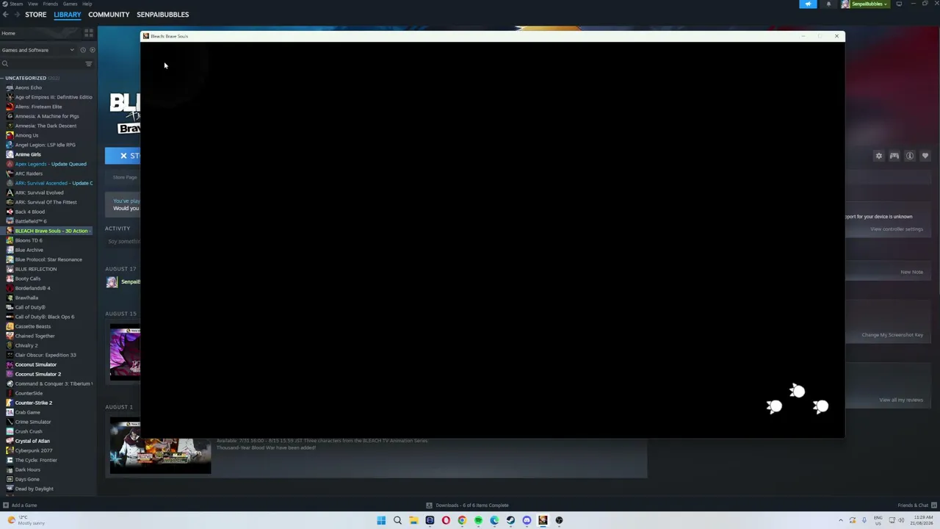940x529 pixels.
Task: Select Coconut Simulator 2 in the library
Action: (x=37, y=374)
